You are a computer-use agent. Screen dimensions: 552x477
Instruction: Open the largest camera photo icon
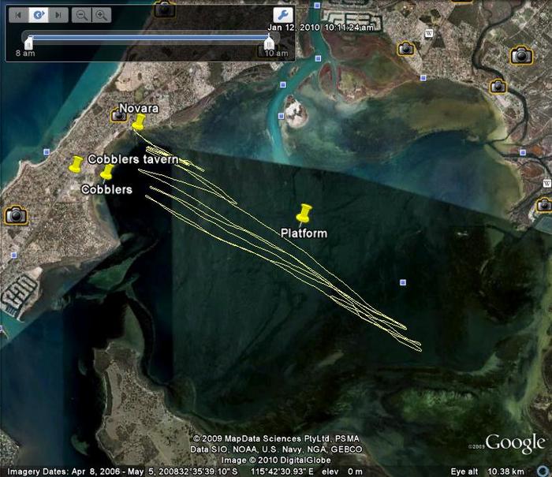tap(521, 55)
